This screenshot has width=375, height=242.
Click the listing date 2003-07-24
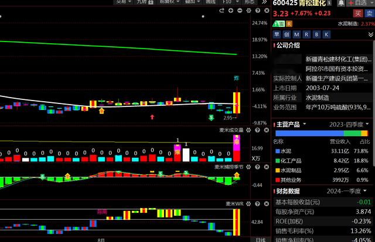tap(322, 88)
